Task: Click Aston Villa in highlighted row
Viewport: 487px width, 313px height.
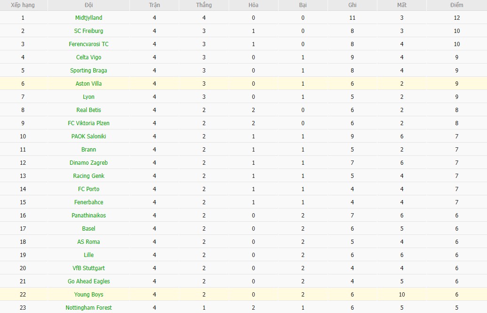Action: coord(88,84)
